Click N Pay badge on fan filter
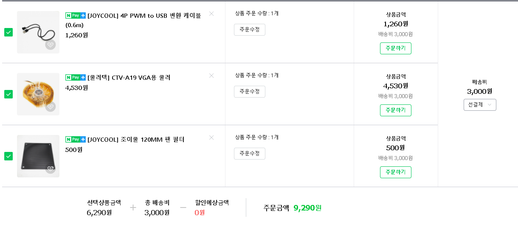This screenshot has width=518, height=230. [76, 139]
